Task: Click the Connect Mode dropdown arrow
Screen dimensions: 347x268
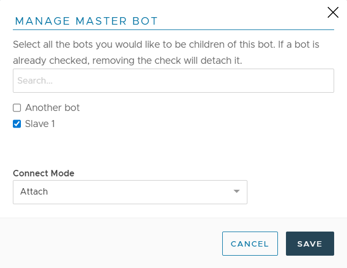Action: click(x=237, y=191)
